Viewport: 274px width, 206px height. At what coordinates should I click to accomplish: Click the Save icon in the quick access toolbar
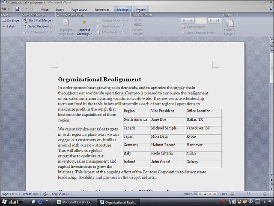pos(17,9)
